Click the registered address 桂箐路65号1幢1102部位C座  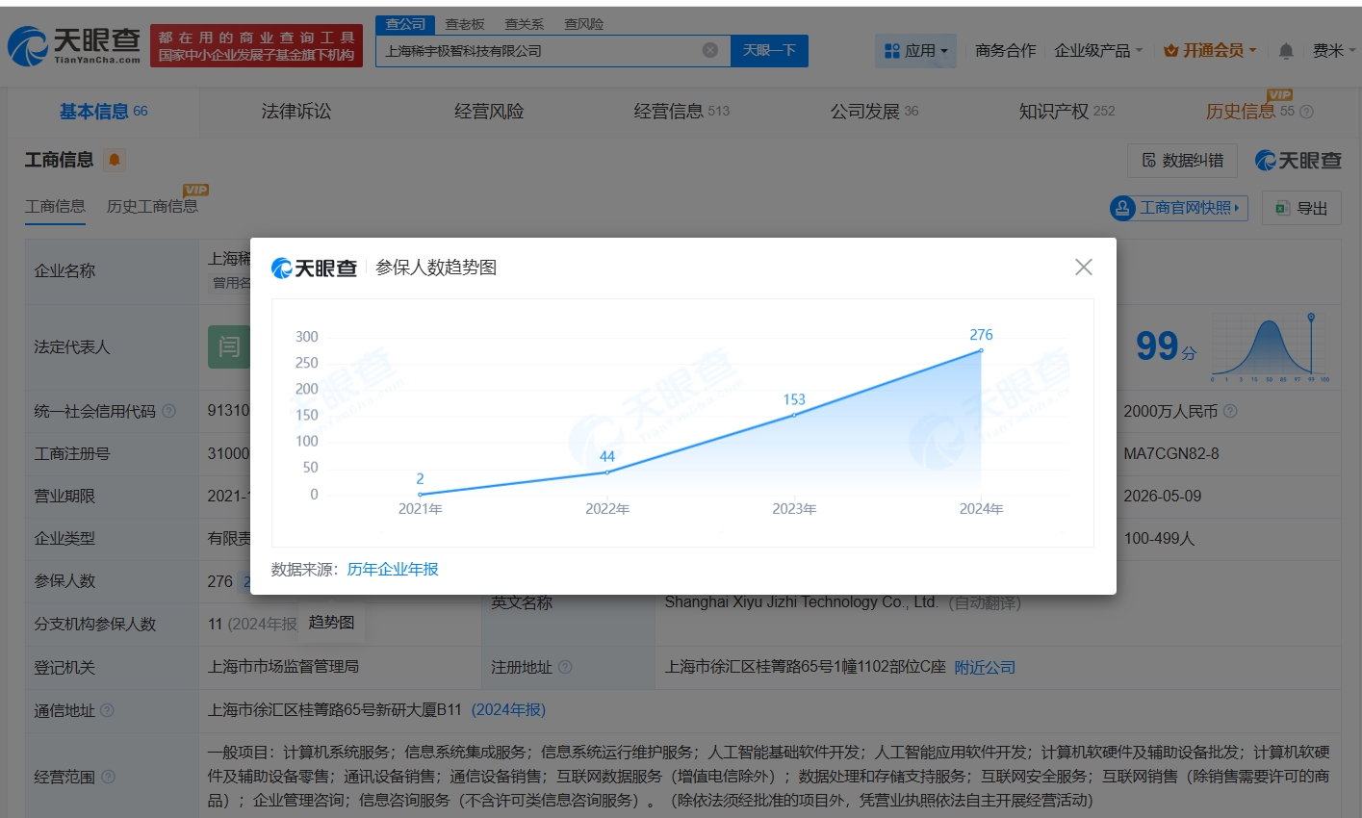806,667
